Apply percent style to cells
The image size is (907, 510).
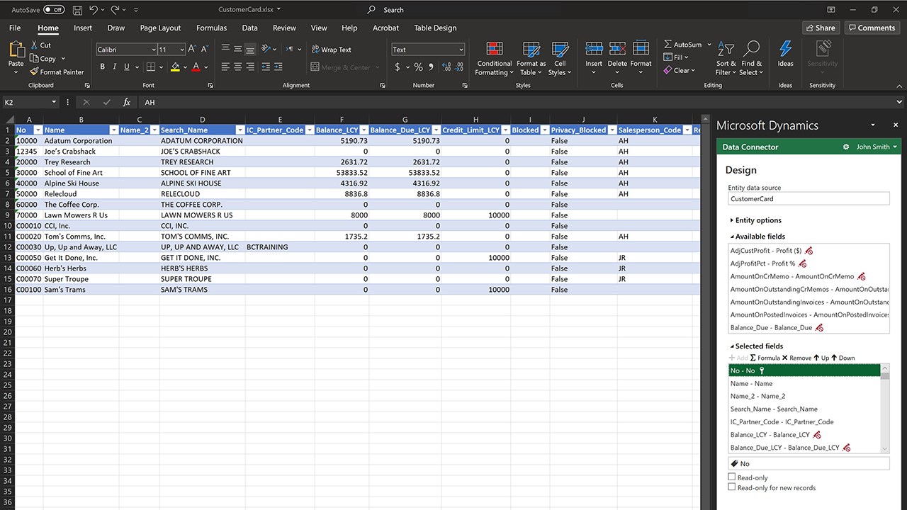(x=418, y=67)
